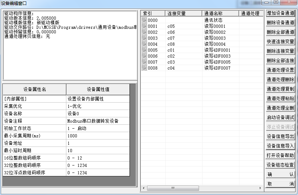Click 通道处理全删 button
This screenshot has width=298, height=195.
click(x=280, y=108)
